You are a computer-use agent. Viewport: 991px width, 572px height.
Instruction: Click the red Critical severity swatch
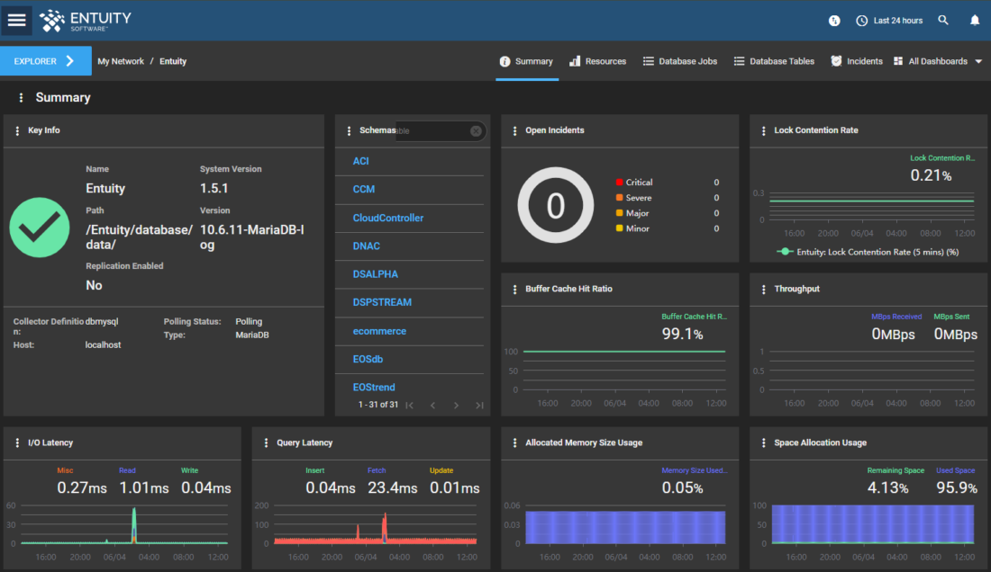(x=620, y=183)
